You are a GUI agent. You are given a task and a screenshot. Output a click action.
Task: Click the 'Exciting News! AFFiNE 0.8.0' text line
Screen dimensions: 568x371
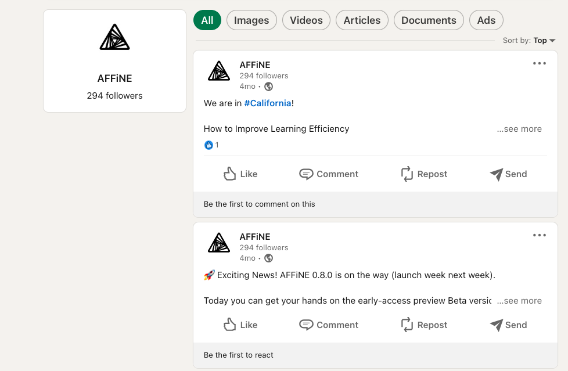tap(356, 275)
